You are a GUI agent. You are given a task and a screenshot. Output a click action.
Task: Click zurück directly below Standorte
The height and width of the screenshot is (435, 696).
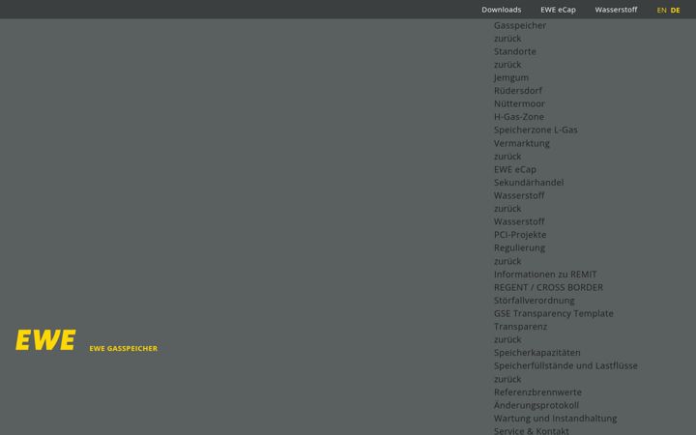507,65
